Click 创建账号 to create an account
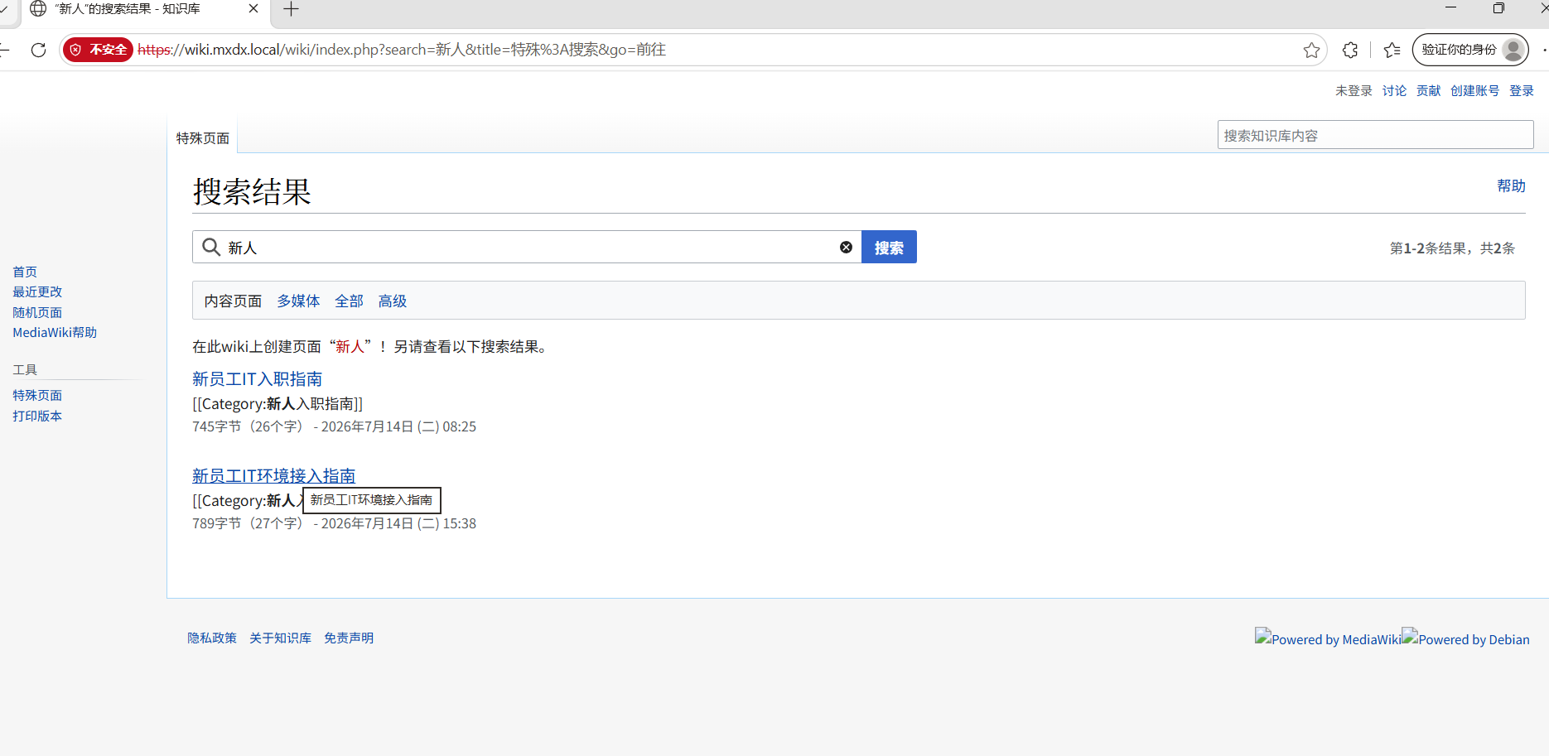 pos(1474,91)
